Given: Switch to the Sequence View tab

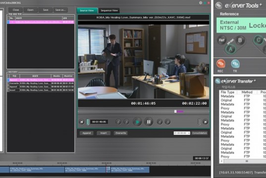Looking at the screenshot, I should 109,10.
